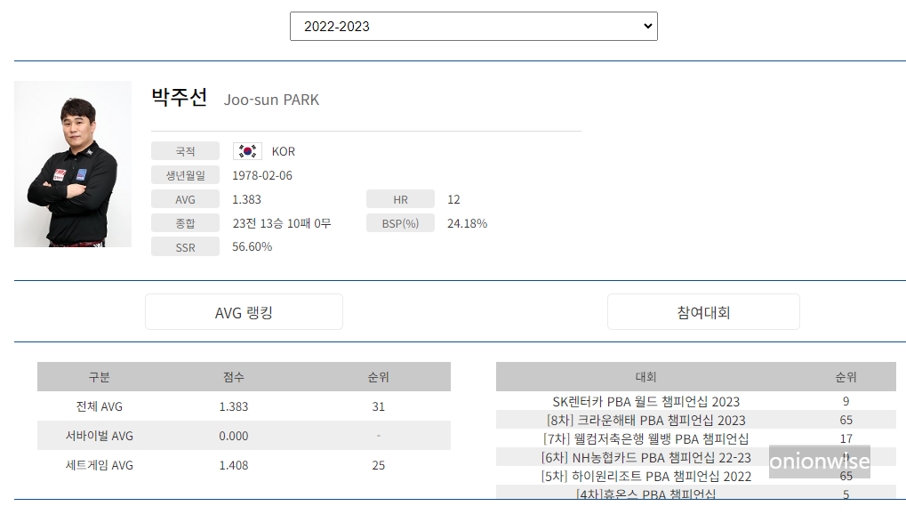
Task: Select the 전체 AVG row
Action: (x=243, y=406)
